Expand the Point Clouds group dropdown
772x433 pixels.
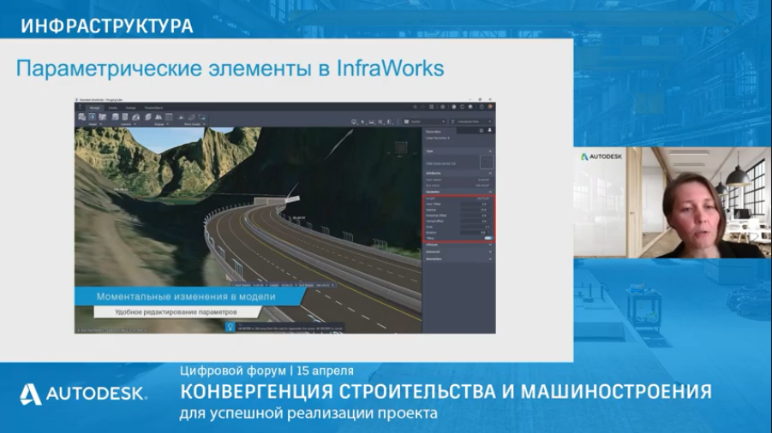[204, 124]
